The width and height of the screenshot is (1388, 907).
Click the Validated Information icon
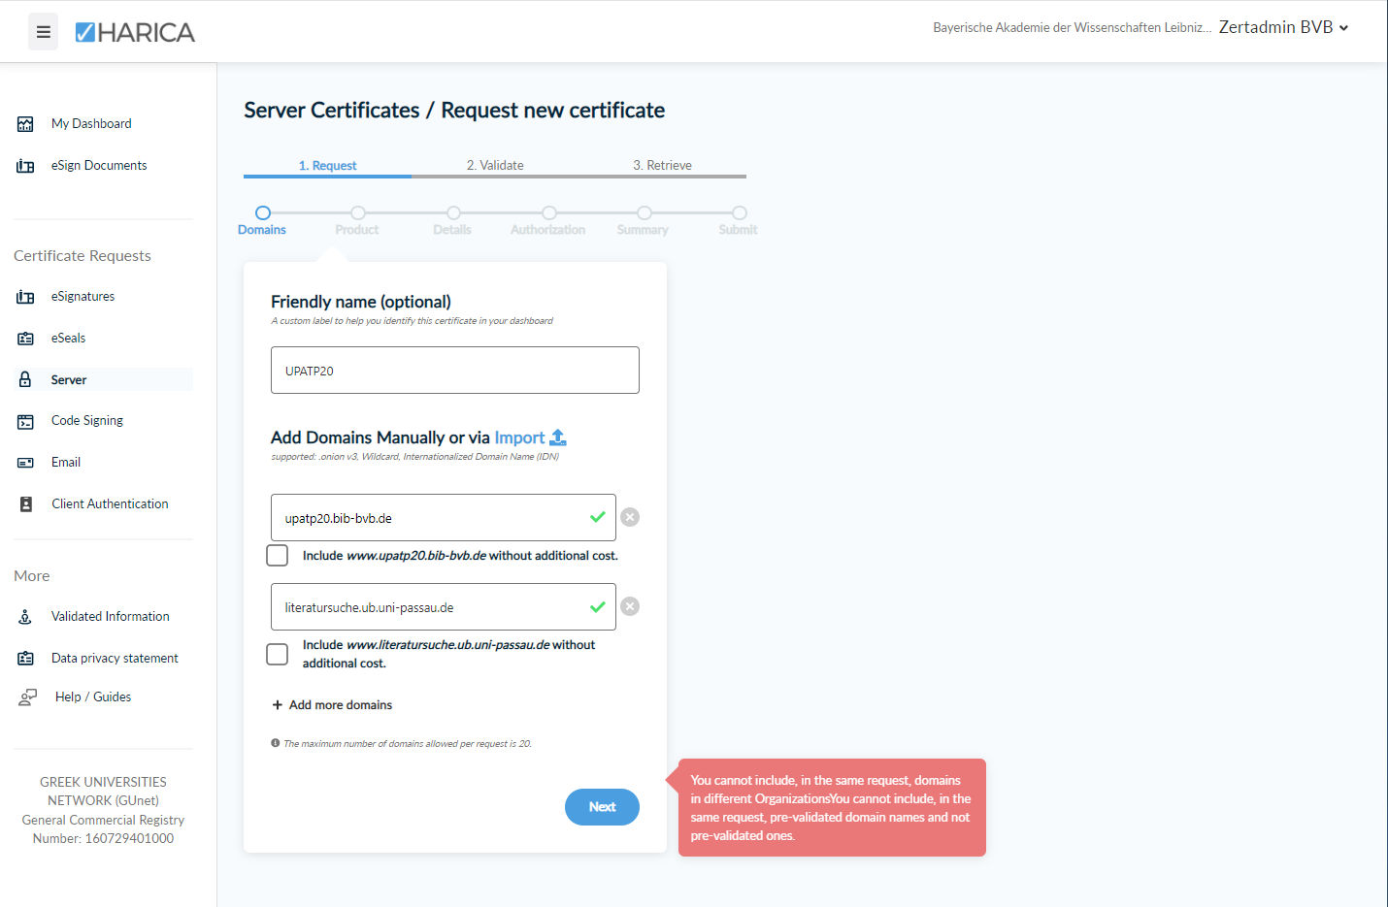pyautogui.click(x=26, y=617)
